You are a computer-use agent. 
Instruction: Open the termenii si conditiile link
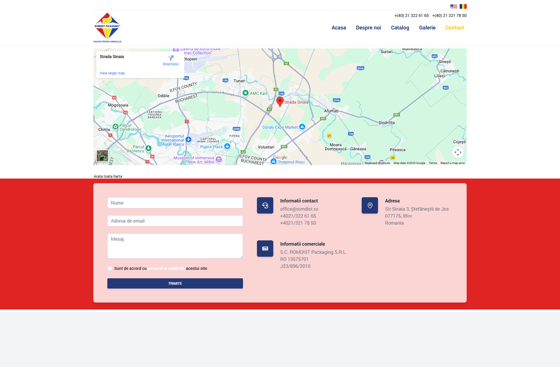coord(166,268)
